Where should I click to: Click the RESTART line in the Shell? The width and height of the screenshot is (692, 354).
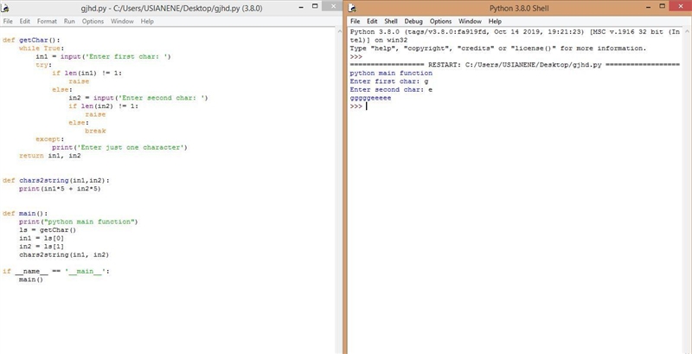(515, 65)
